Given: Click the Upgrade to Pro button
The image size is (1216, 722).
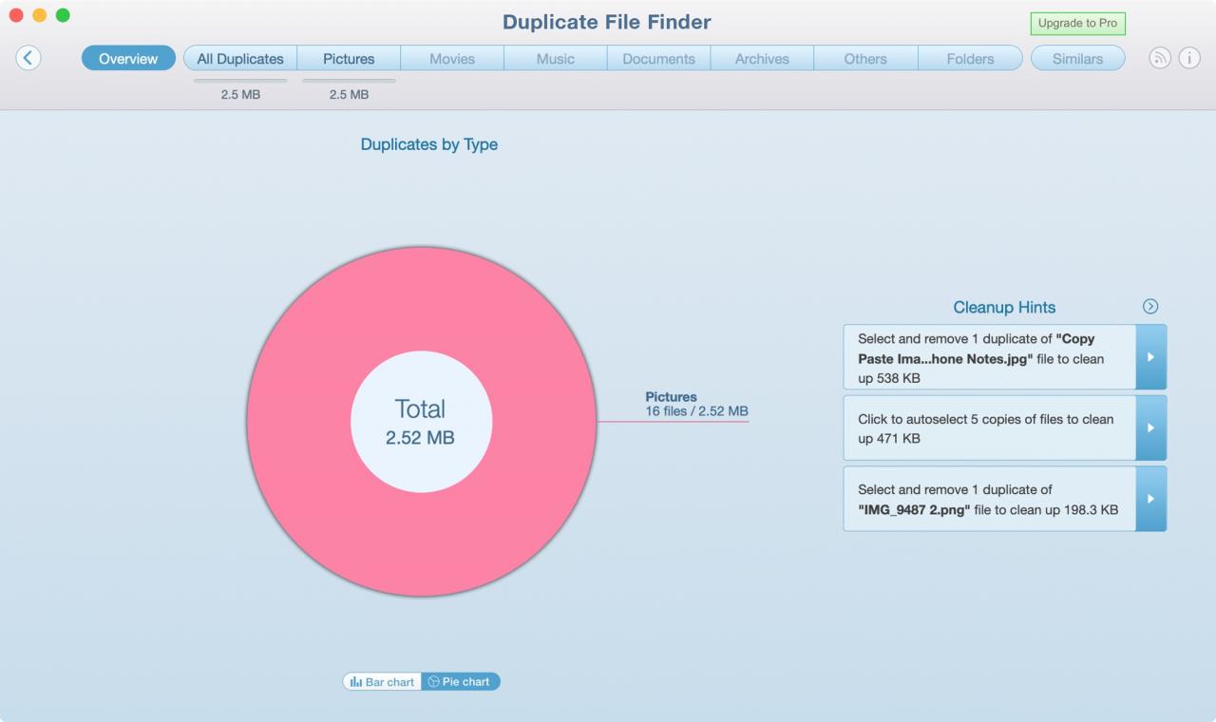Looking at the screenshot, I should click(1077, 24).
